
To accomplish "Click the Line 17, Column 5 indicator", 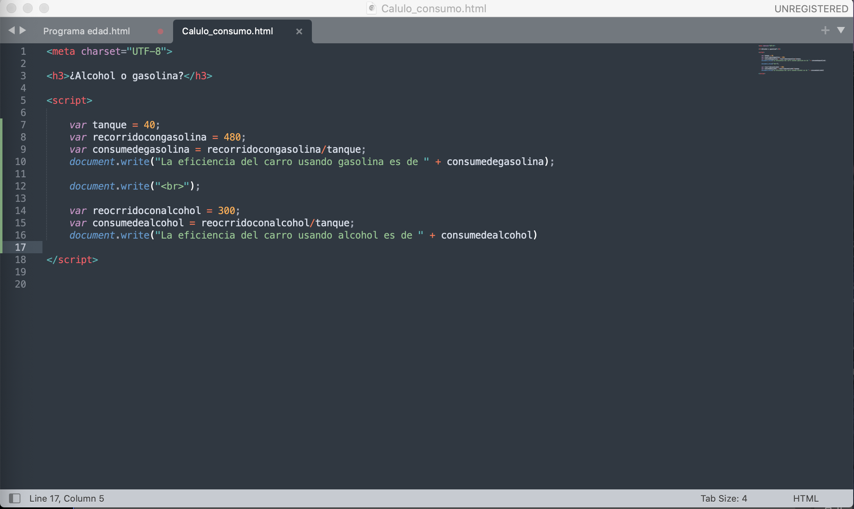I will 67,498.
